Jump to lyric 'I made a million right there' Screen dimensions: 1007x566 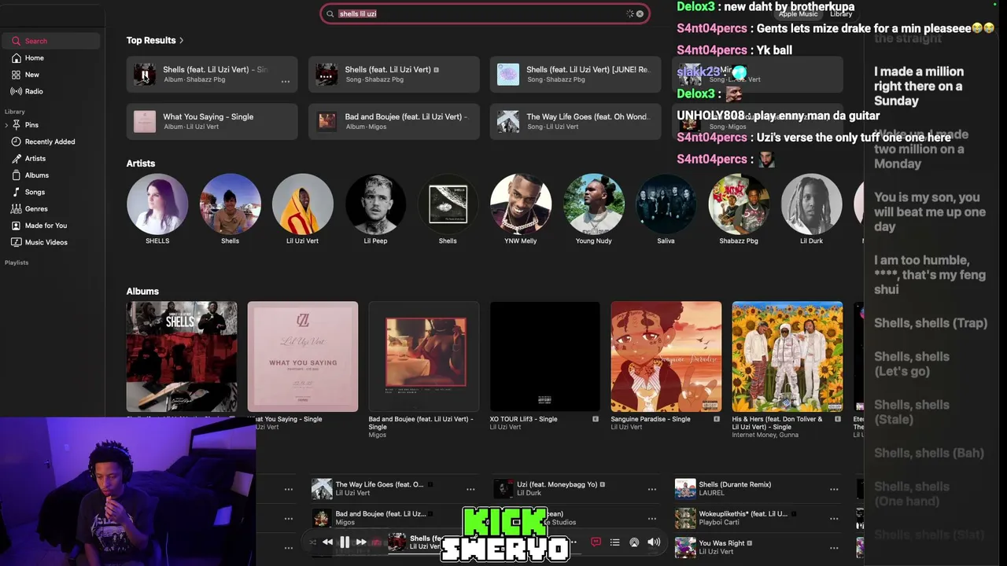[x=919, y=86]
